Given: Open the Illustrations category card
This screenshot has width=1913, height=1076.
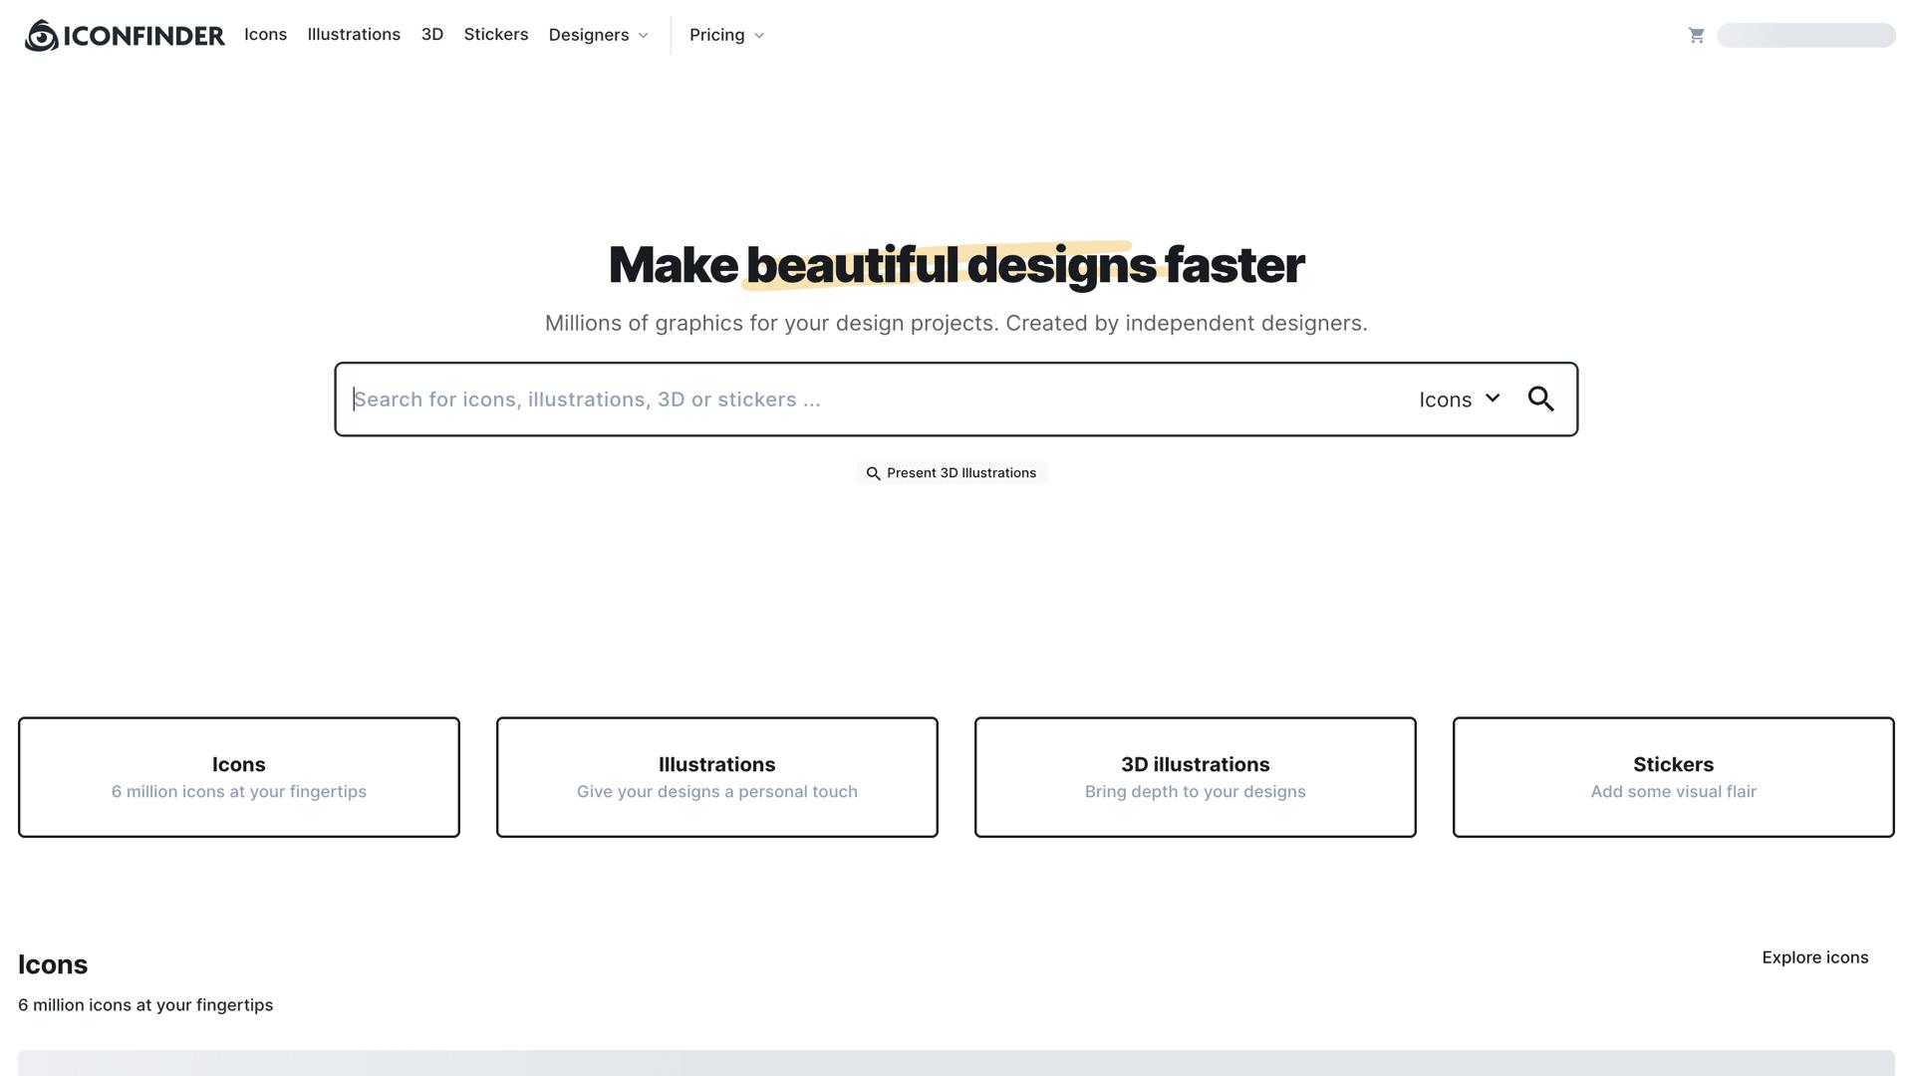Looking at the screenshot, I should point(716,776).
